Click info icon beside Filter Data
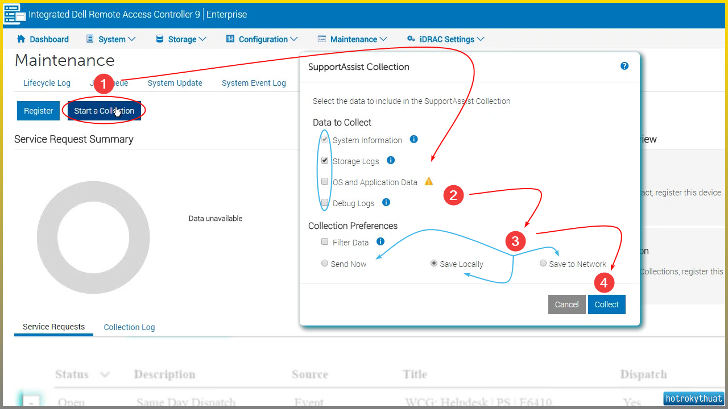The height and width of the screenshot is (409, 728). [x=380, y=241]
